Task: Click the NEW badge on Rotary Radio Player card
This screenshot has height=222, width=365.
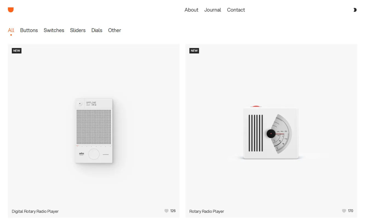Action: click(194, 51)
